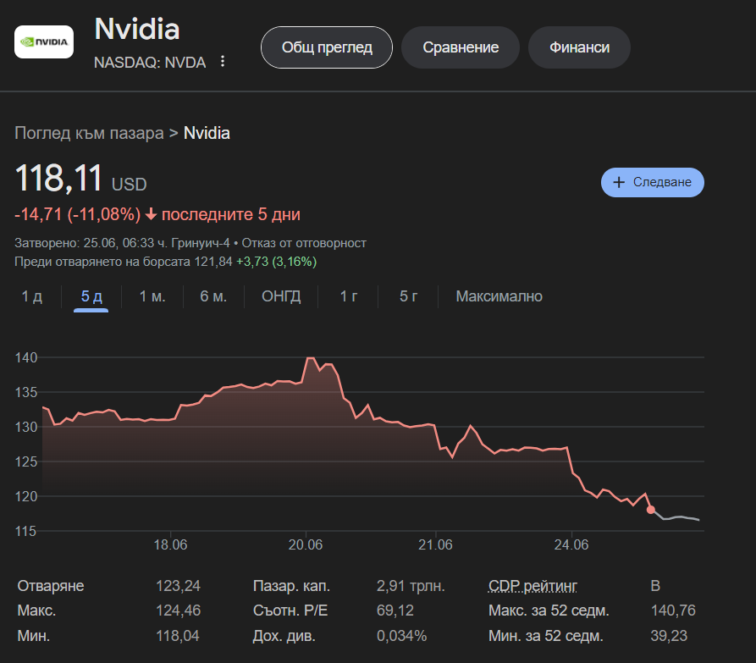Click the Отказ от отговорност link
The width and height of the screenshot is (756, 663).
304,243
